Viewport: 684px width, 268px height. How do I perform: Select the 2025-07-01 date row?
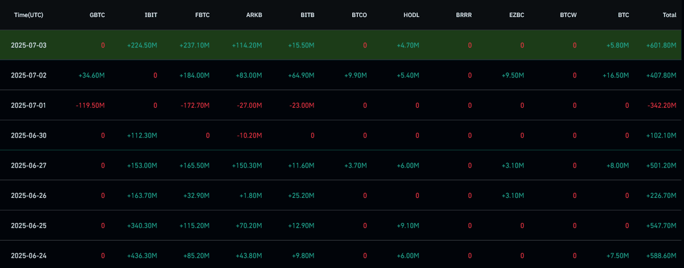pyautogui.click(x=340, y=105)
